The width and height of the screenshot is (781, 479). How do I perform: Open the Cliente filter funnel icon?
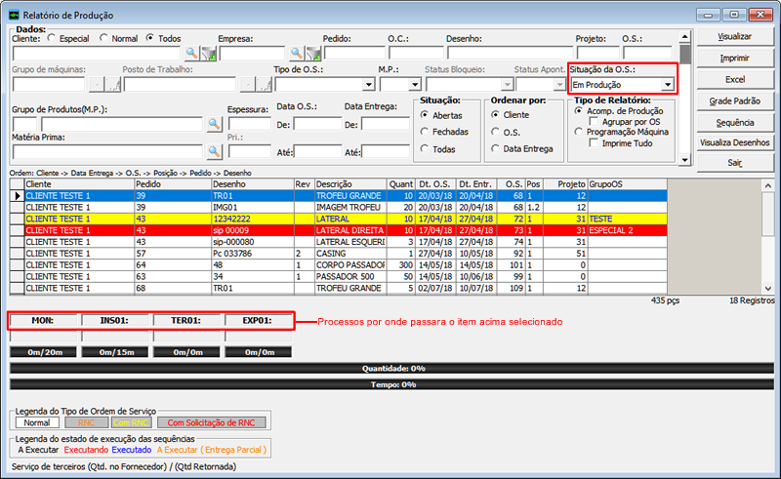point(209,53)
